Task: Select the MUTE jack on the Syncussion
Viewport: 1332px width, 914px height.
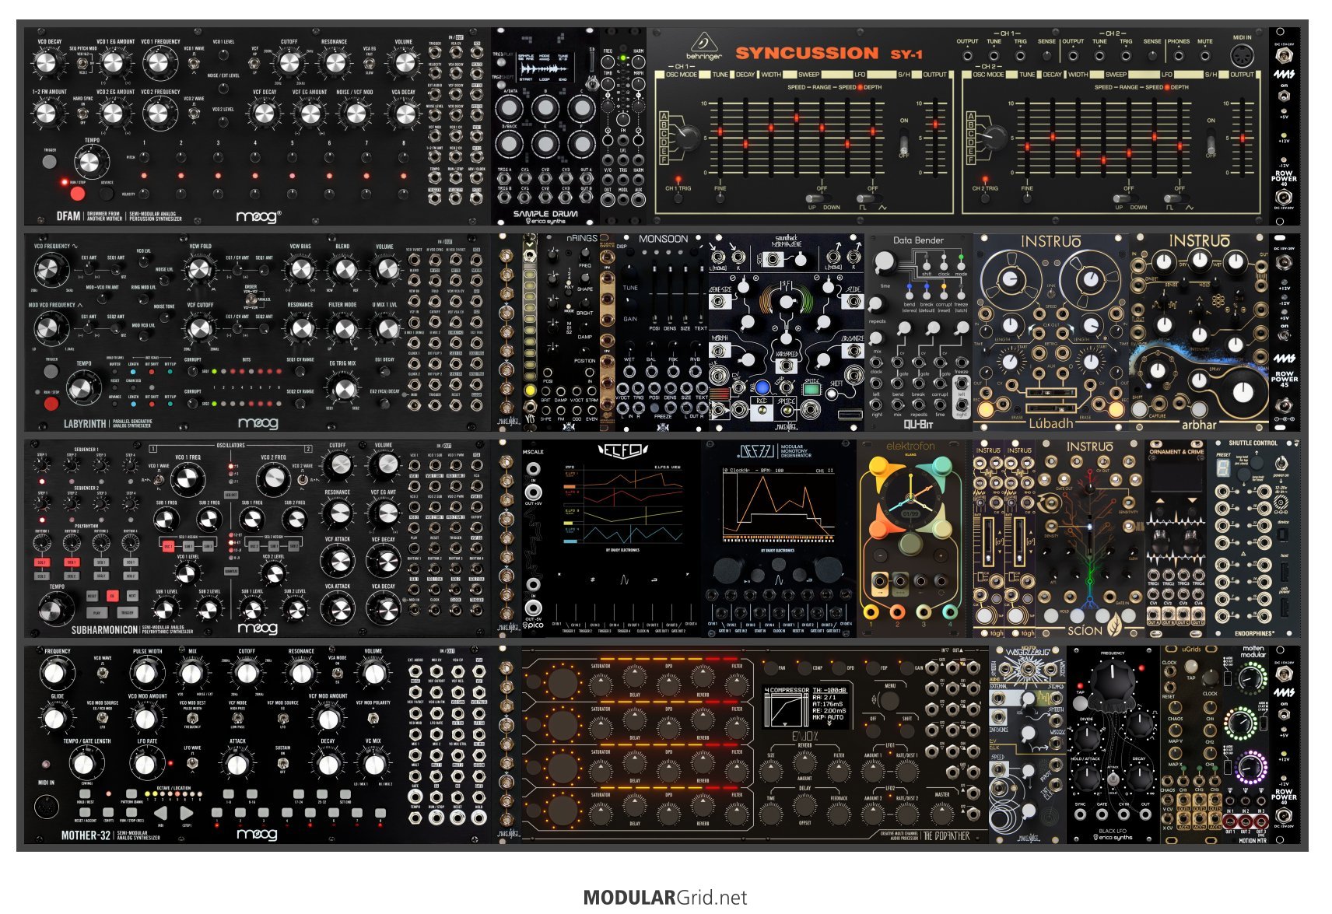Action: [x=1205, y=56]
